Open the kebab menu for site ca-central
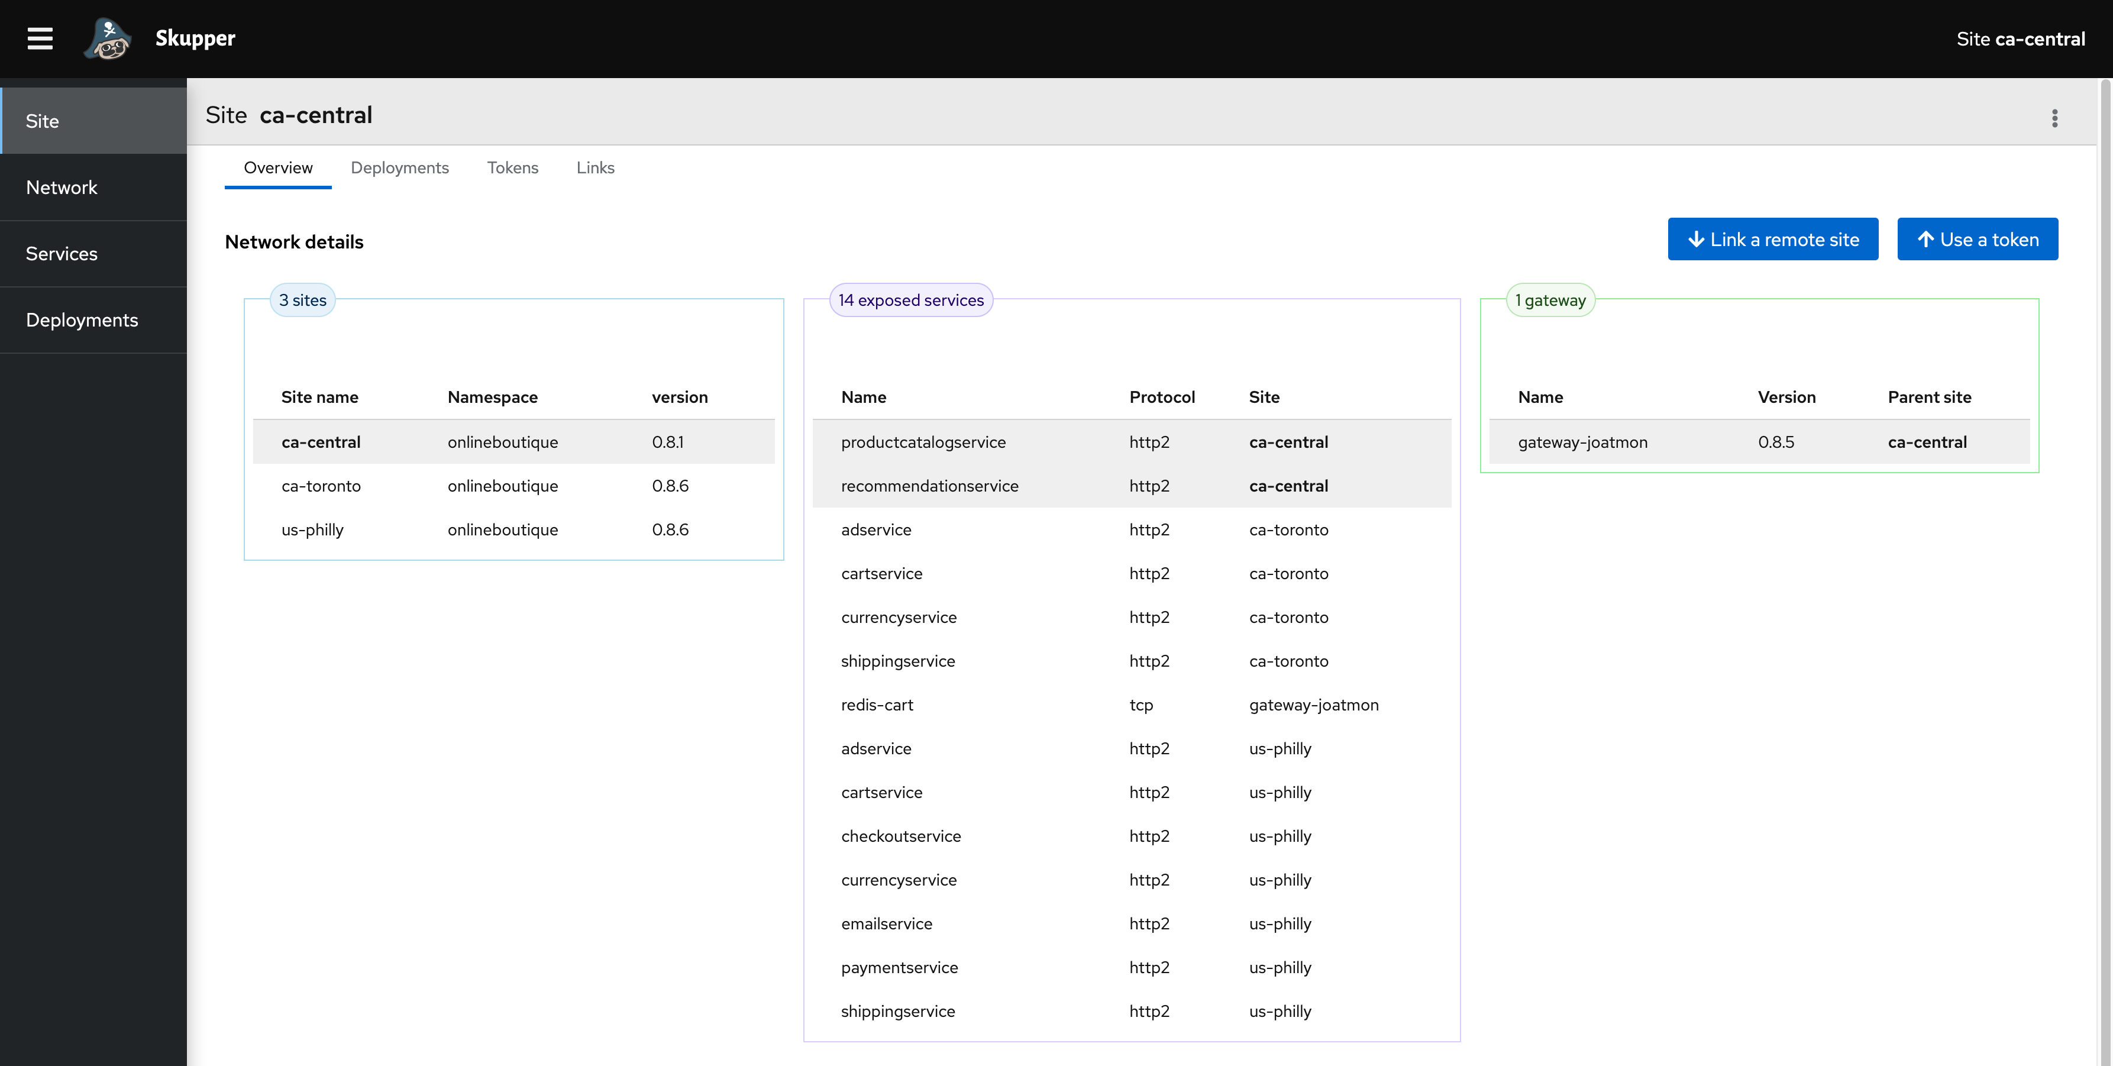 (2054, 118)
